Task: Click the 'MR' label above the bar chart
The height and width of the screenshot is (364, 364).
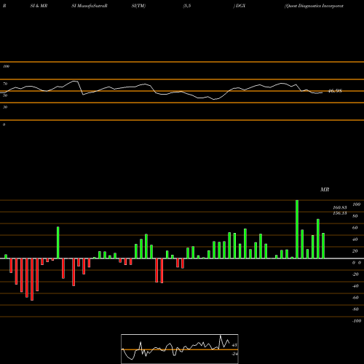Action: click(x=325, y=189)
